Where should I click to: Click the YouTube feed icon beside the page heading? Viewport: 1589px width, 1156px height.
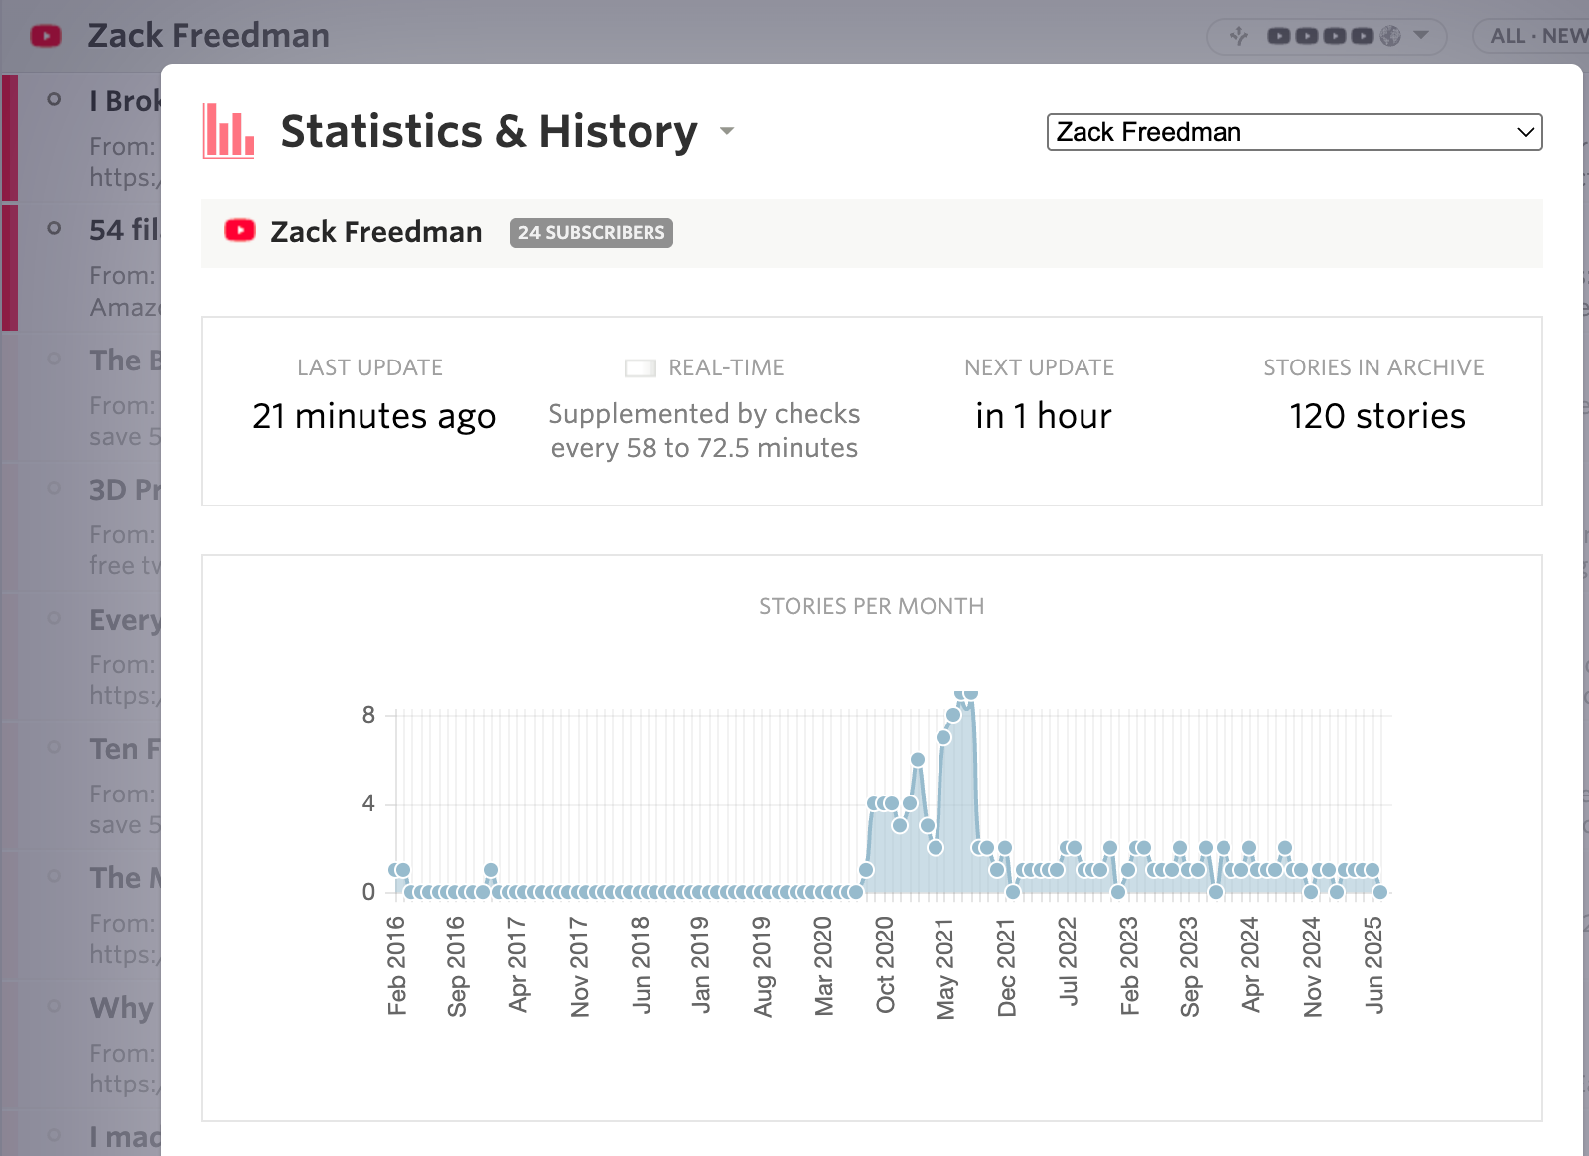(x=46, y=36)
